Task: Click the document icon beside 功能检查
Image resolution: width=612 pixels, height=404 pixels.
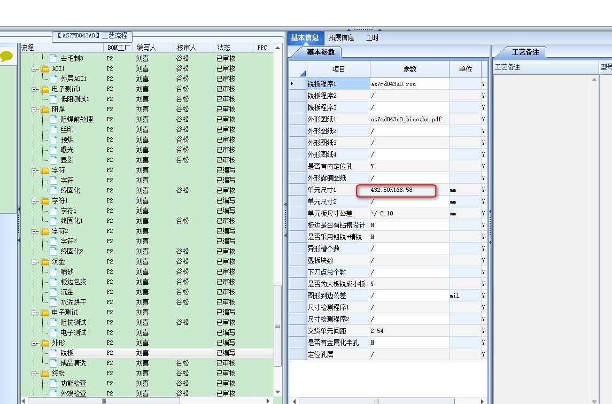Action: pyautogui.click(x=53, y=383)
